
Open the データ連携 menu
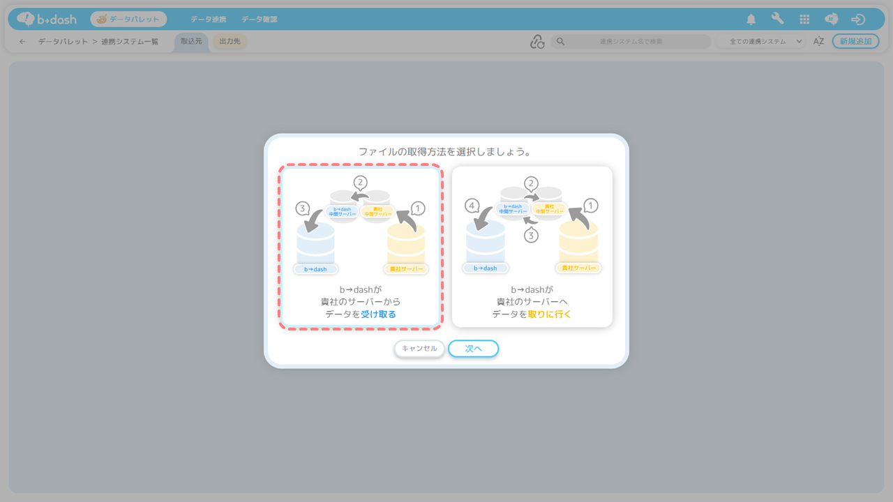click(x=208, y=20)
